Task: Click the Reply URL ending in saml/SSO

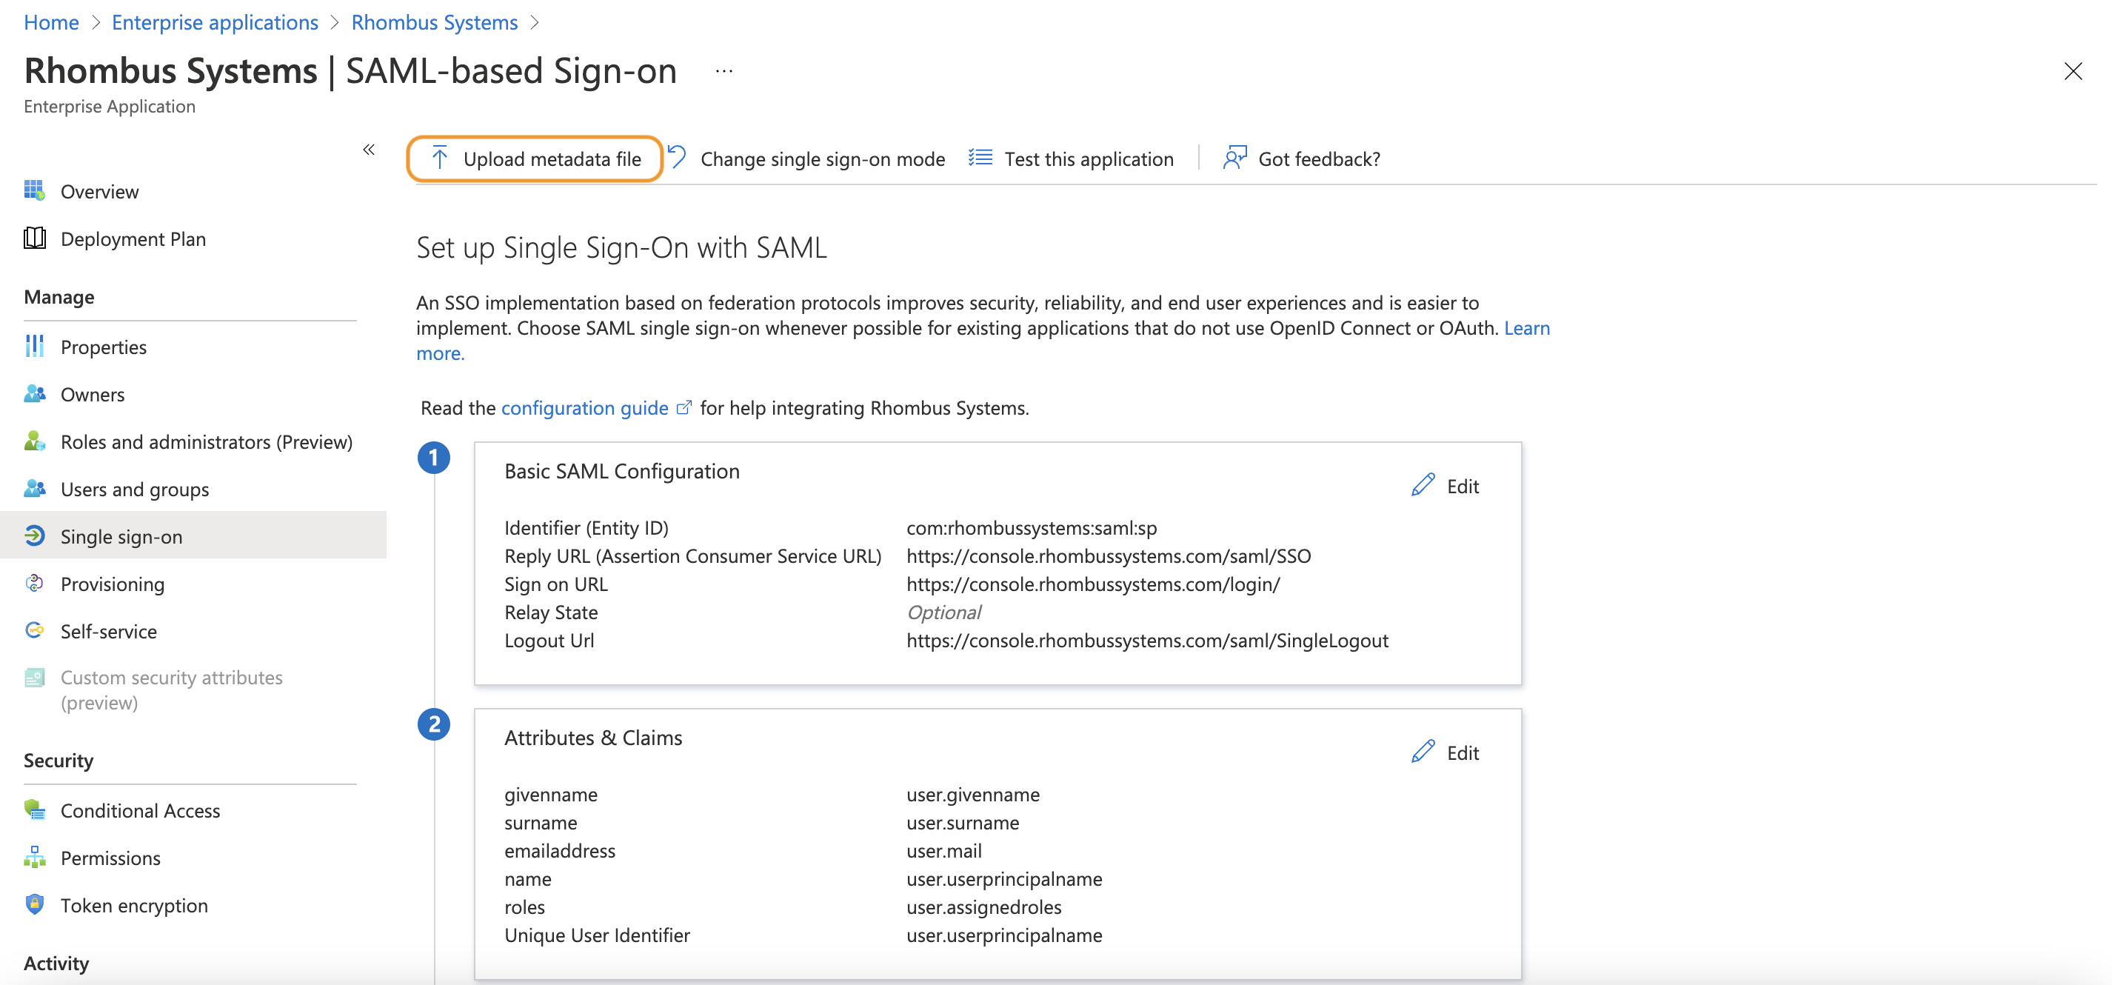Action: pos(1109,556)
